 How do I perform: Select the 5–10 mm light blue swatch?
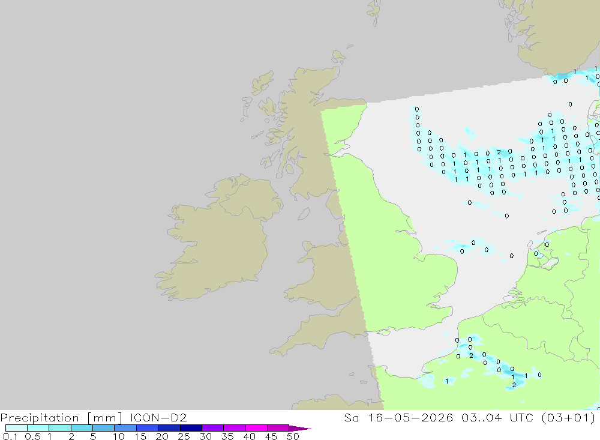click(x=104, y=428)
